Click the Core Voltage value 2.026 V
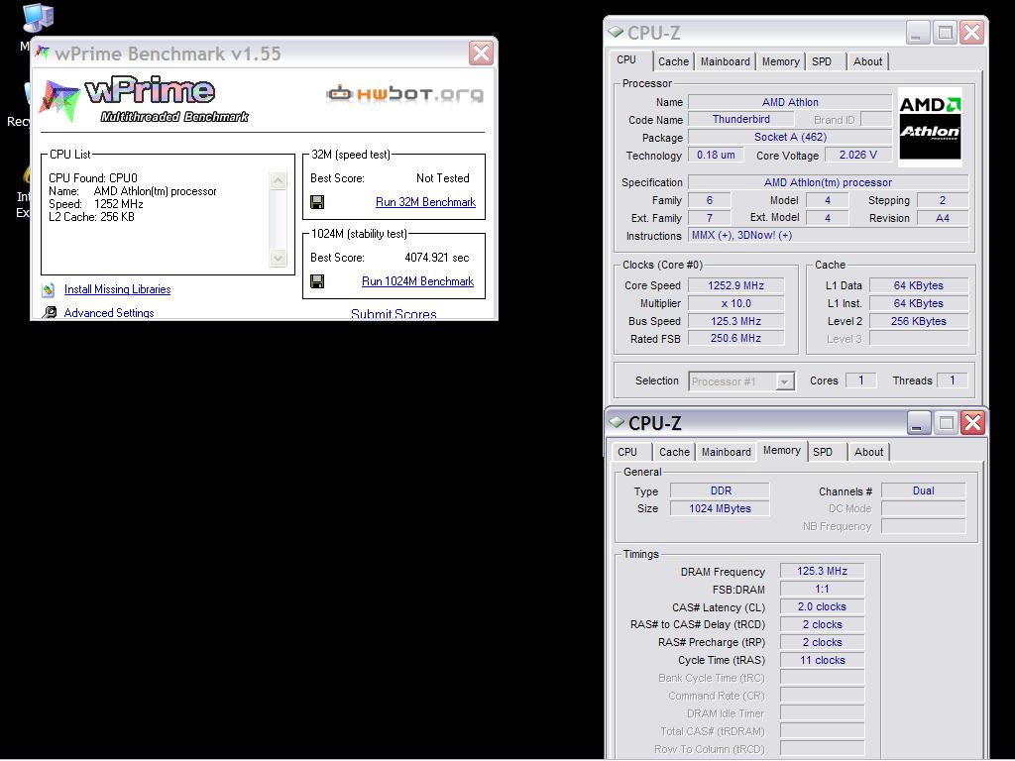1015x761 pixels. tap(857, 155)
